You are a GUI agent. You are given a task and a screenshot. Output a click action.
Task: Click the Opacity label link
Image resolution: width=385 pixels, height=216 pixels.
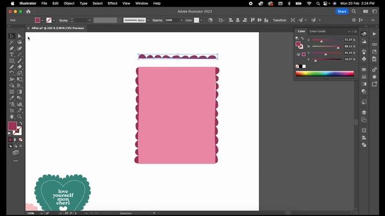tap(158, 20)
